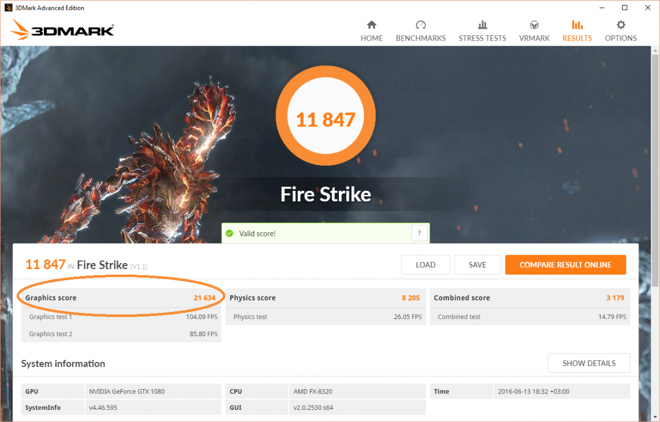The image size is (660, 422).
Task: Open the Options gear icon
Action: click(621, 25)
